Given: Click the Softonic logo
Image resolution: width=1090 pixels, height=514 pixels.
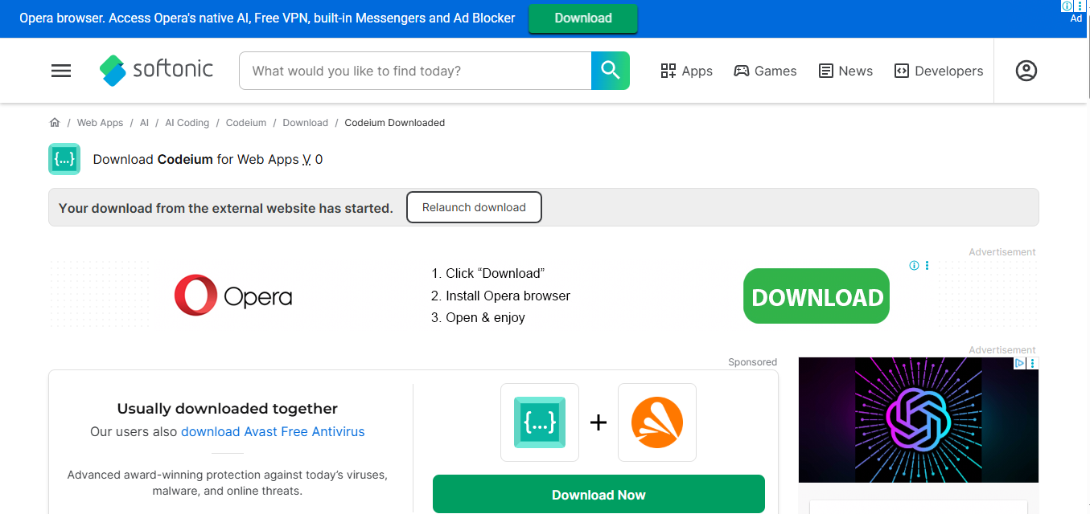Looking at the screenshot, I should pyautogui.click(x=156, y=70).
